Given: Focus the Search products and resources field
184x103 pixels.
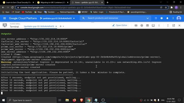Looking at the screenshot, I should [x=115, y=18].
